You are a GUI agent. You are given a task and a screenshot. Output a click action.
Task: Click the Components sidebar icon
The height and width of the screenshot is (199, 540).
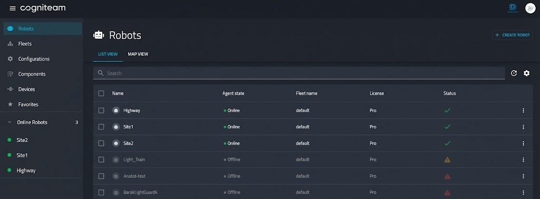coord(11,74)
